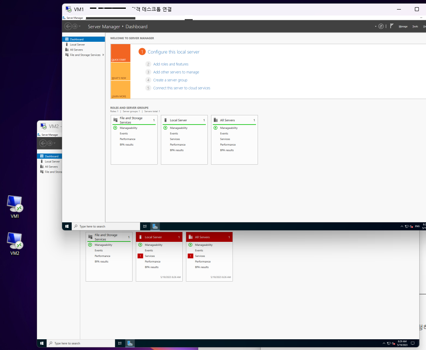The height and width of the screenshot is (350, 426).
Task: Click the back arrow in VM1 Server Manager
Action: click(x=68, y=26)
